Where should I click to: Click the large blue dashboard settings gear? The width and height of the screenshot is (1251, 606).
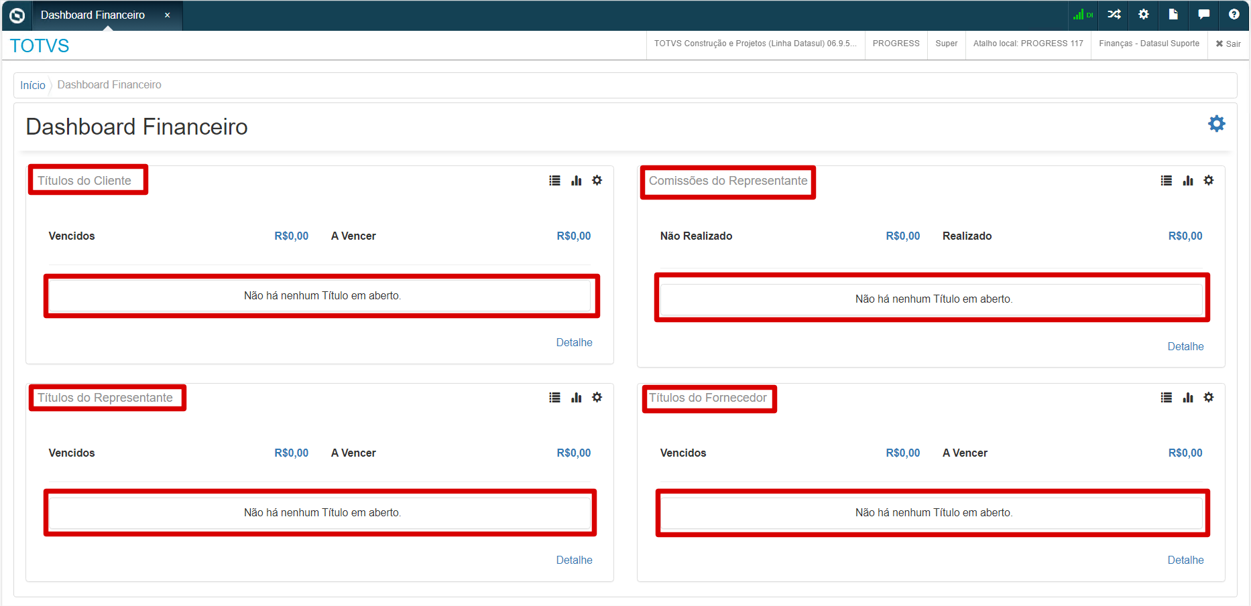coord(1216,124)
